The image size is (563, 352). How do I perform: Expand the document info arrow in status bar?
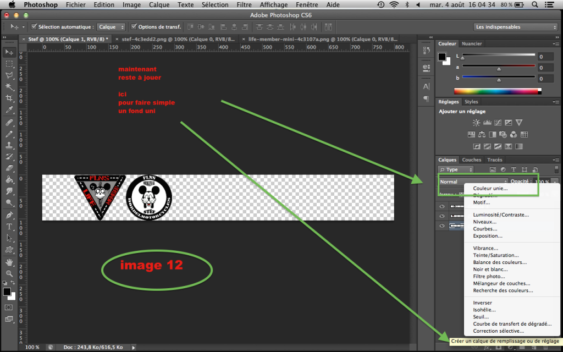coord(134,348)
